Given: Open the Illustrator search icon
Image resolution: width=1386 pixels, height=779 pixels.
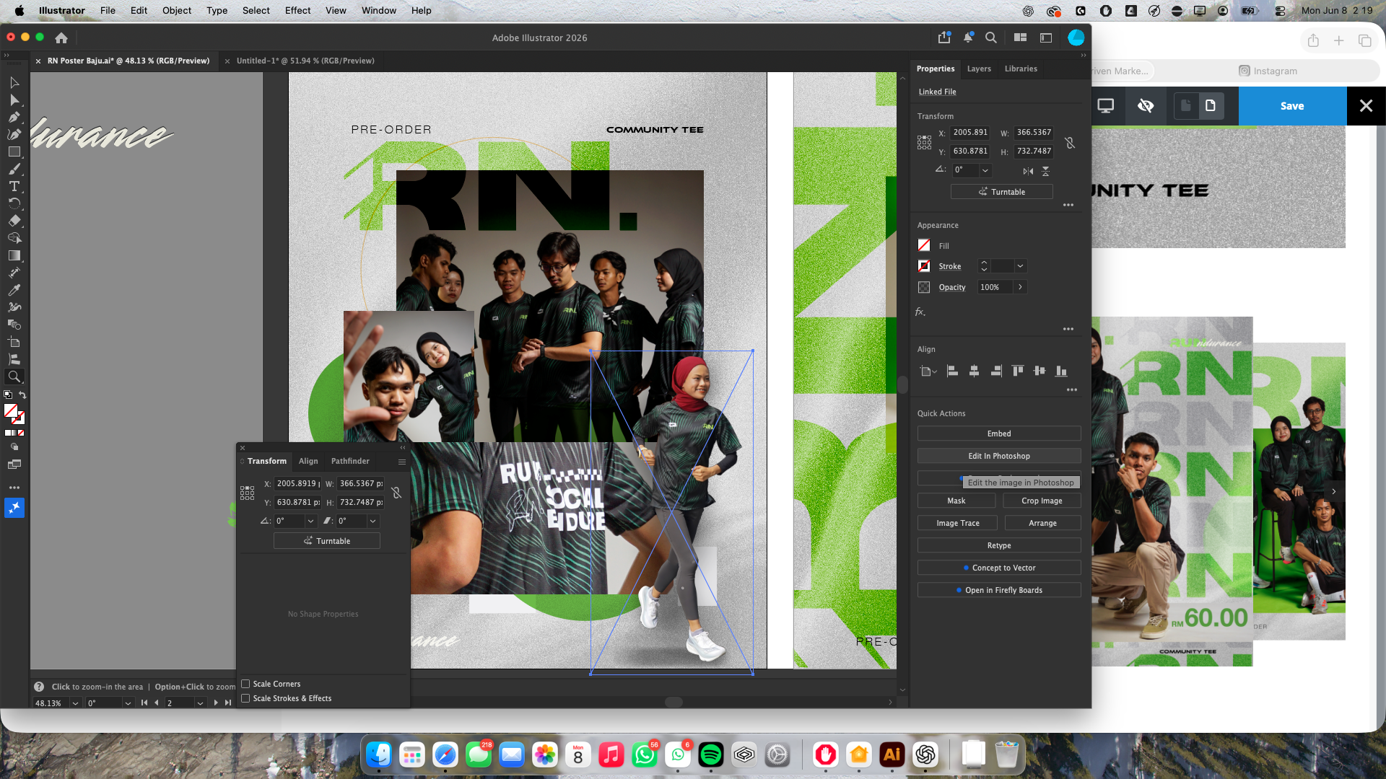Looking at the screenshot, I should pos(991,38).
